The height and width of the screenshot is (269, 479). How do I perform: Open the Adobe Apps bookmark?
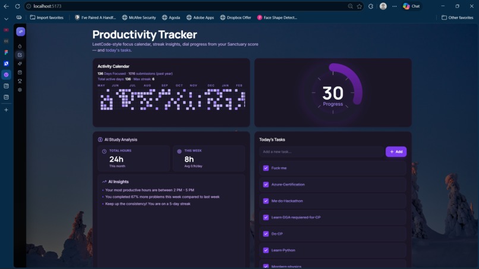200,17
